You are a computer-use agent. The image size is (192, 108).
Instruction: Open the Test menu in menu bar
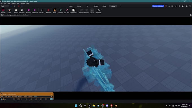tap(18, 3)
